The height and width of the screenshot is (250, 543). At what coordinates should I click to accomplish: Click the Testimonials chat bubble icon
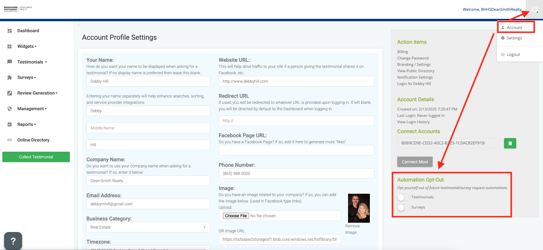pyautogui.click(x=10, y=62)
